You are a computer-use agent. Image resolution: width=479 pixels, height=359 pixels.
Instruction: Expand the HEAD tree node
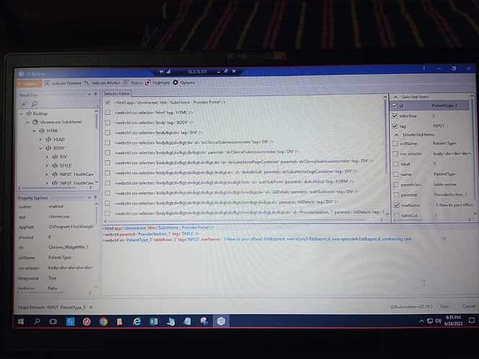pyautogui.click(x=40, y=139)
